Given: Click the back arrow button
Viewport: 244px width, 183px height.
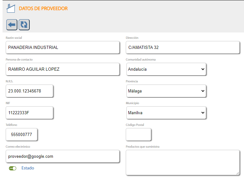Looking at the screenshot, I should point(12,25).
